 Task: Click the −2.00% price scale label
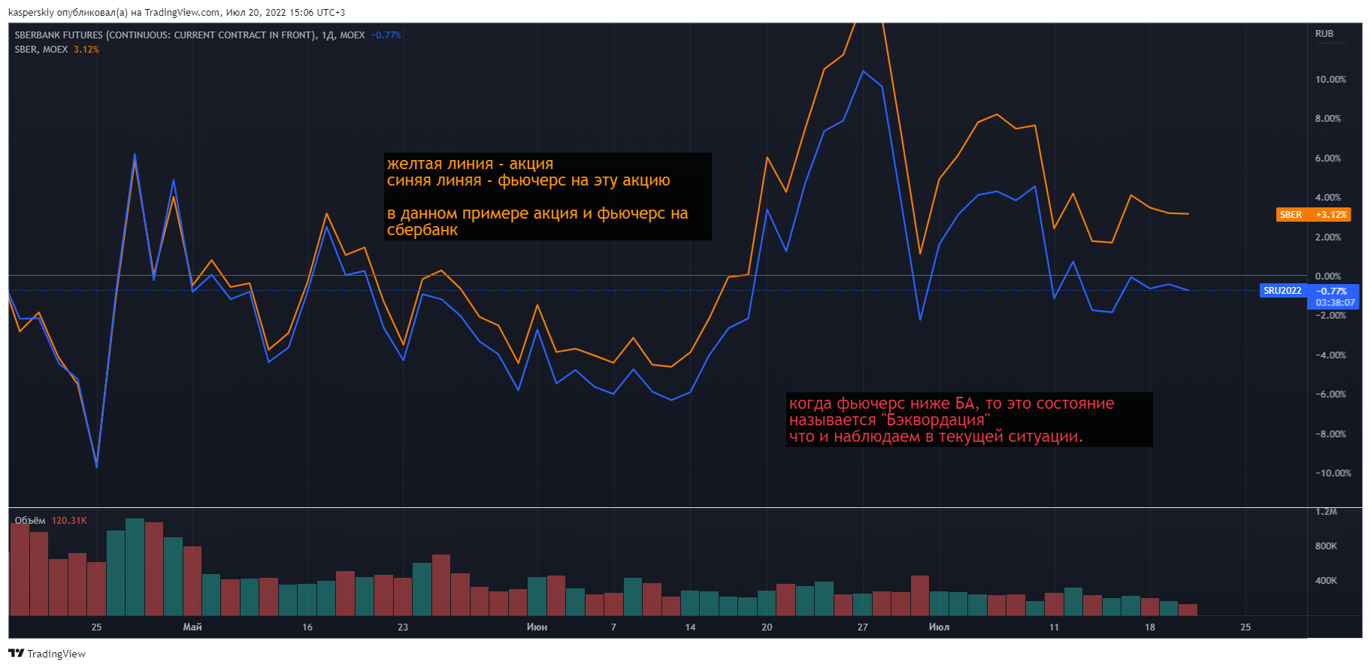click(x=1330, y=316)
